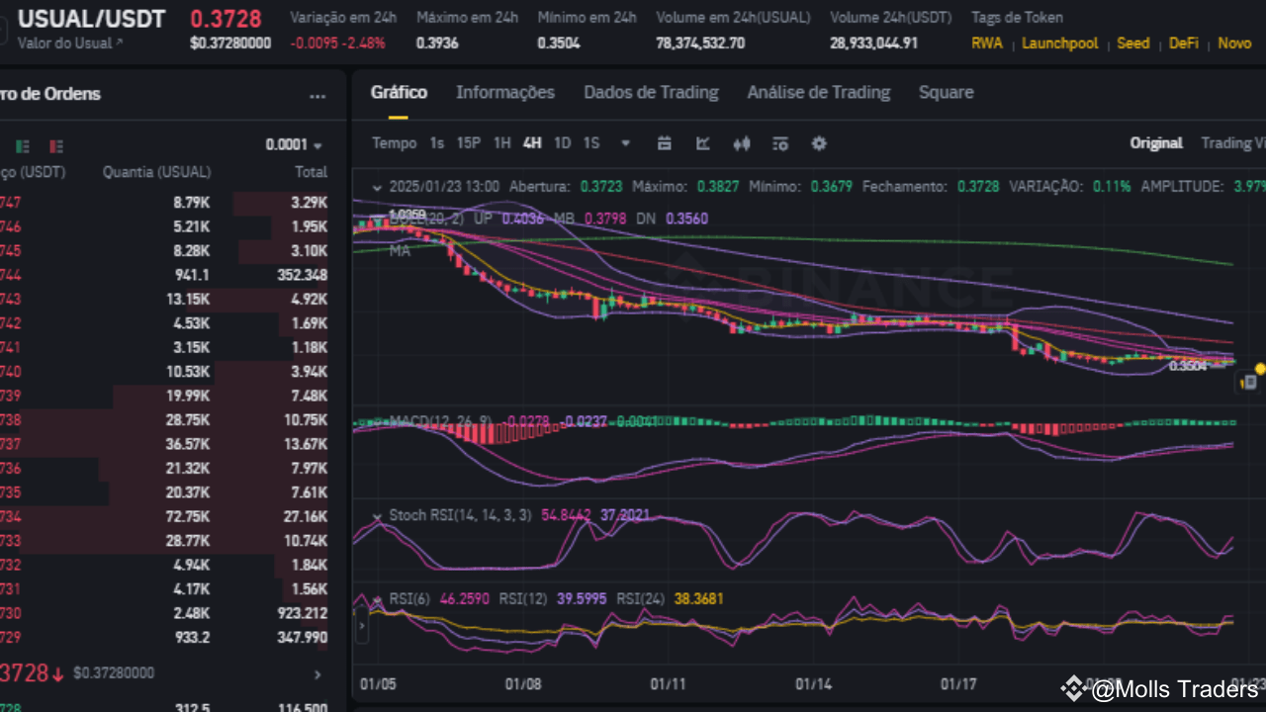Collapse candle info chevron beside date
Viewport: 1266px width, 712px height.
(377, 186)
